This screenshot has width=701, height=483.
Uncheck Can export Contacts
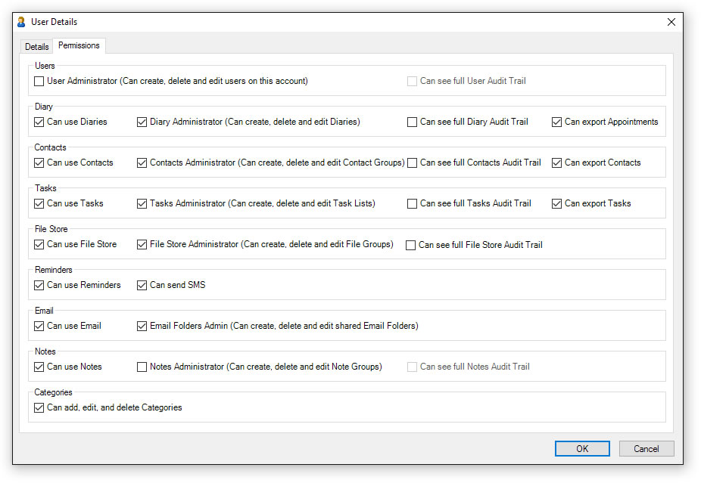(x=557, y=163)
